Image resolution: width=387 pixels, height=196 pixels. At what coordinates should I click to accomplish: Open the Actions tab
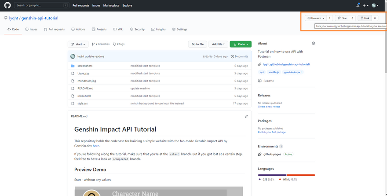(78, 29)
